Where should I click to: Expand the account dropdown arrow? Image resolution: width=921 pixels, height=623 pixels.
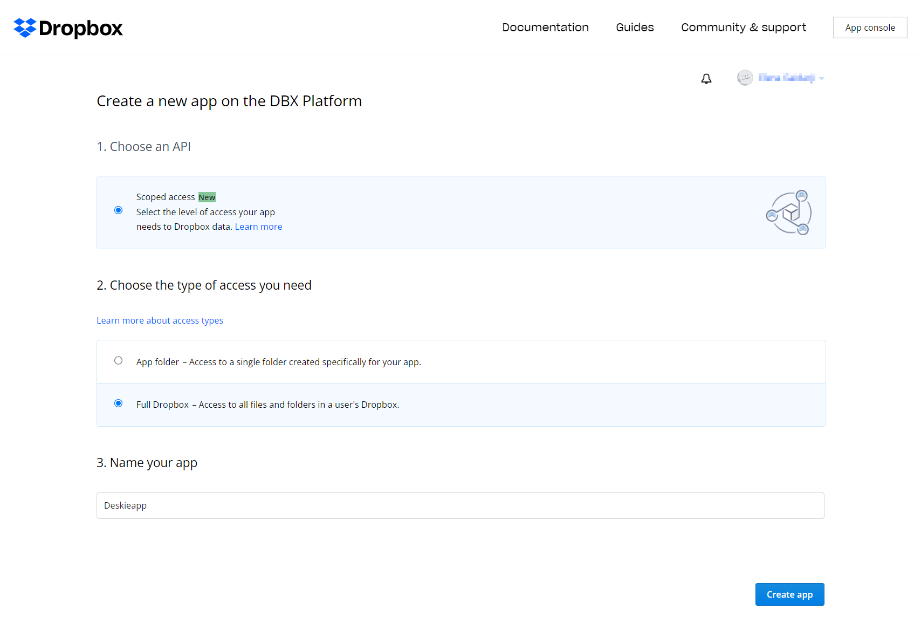(821, 79)
